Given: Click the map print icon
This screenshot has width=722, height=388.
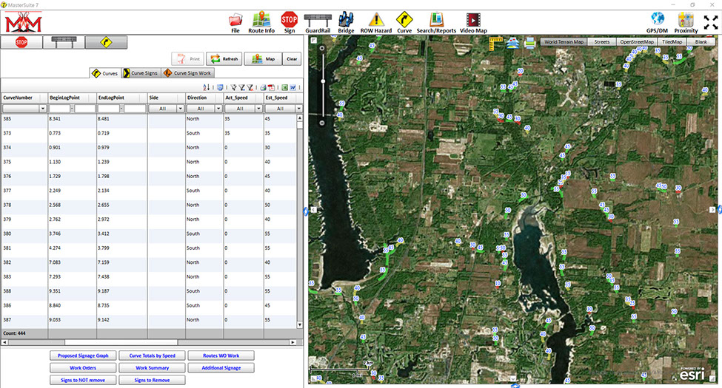Looking at the screenshot, I should (530, 44).
